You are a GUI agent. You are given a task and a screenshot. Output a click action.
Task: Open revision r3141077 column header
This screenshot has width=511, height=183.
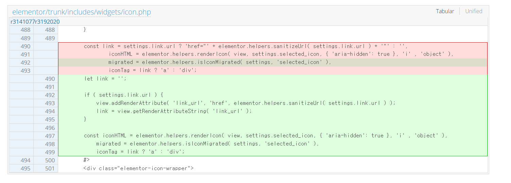point(23,22)
